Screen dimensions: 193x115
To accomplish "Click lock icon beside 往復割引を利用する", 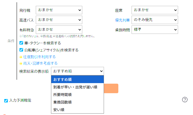I will (x=21, y=57).
